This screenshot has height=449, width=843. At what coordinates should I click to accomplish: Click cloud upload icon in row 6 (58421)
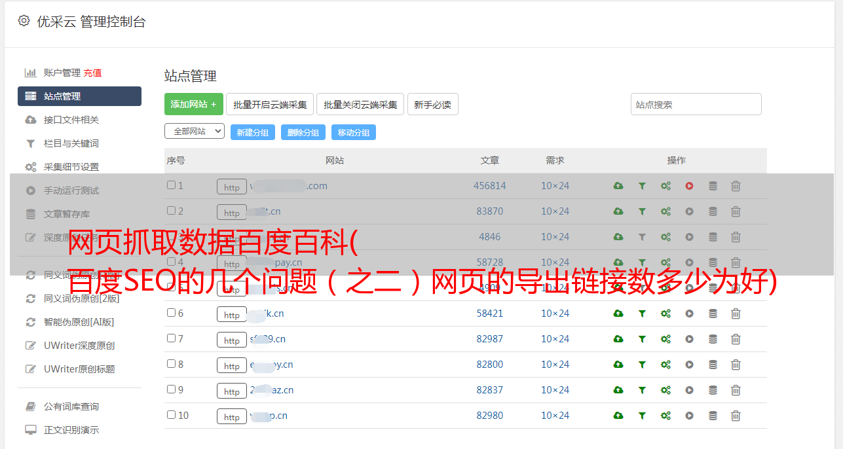[x=618, y=314]
